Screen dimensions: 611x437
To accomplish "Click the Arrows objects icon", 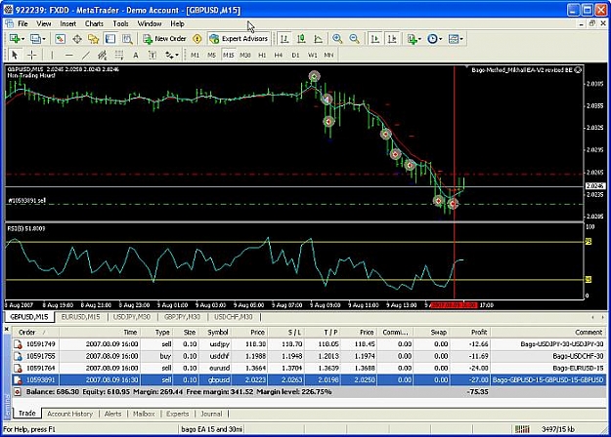I will 169,56.
